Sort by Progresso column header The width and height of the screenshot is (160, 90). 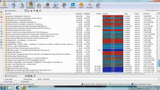click(x=105, y=14)
